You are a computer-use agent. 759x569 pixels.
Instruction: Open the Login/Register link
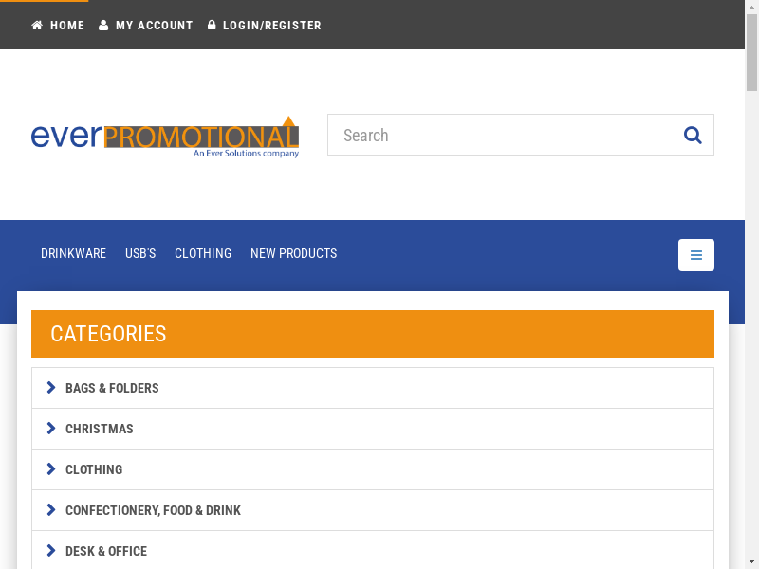click(x=271, y=26)
